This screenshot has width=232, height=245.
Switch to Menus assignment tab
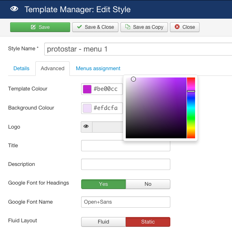point(98,69)
